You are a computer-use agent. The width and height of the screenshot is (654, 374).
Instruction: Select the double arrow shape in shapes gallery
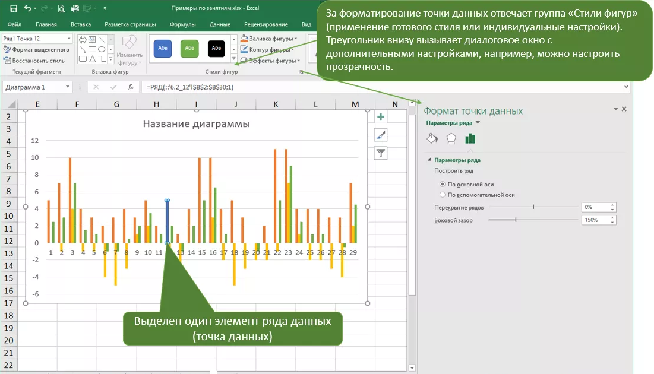coord(83,40)
